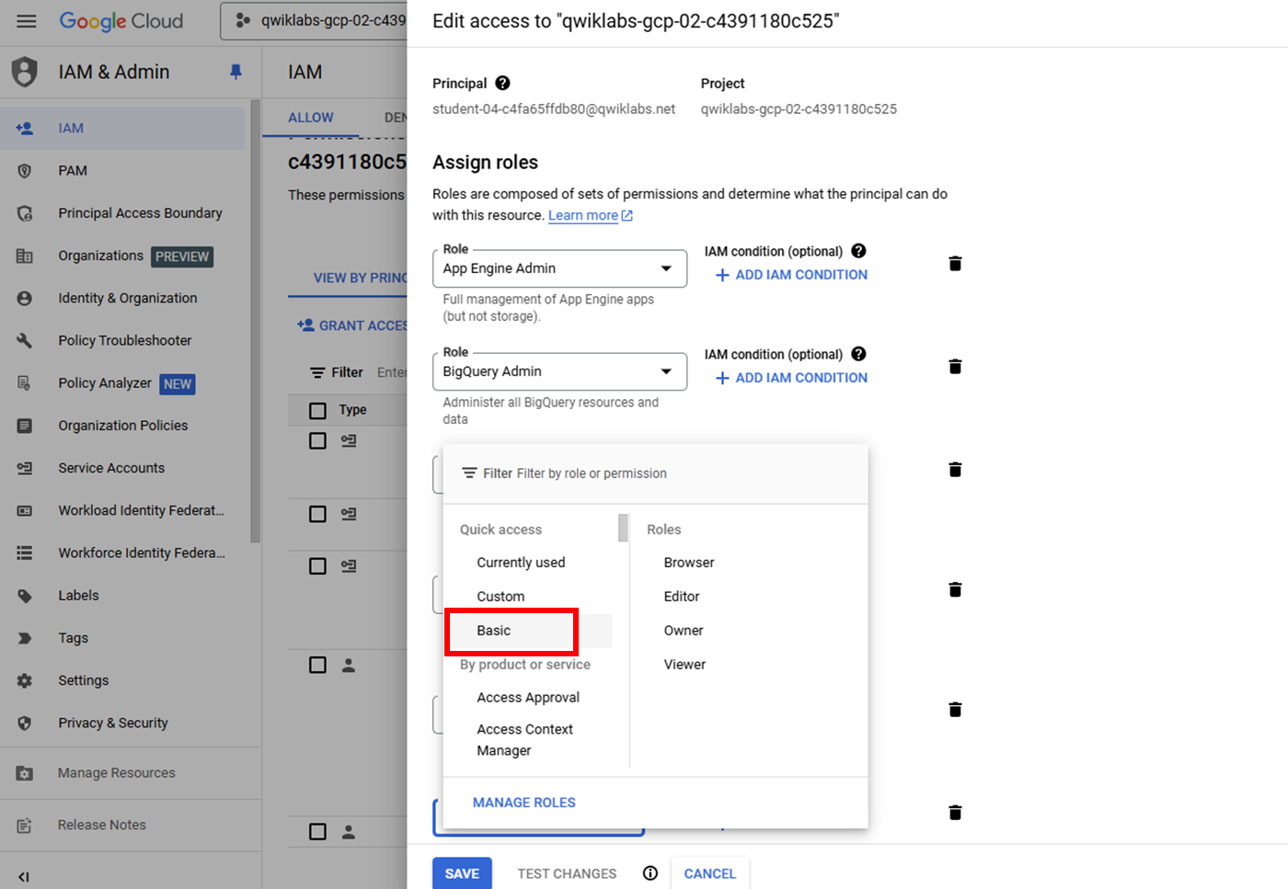Image resolution: width=1288 pixels, height=889 pixels.
Task: Click the Labels tag icon
Action: (25, 596)
